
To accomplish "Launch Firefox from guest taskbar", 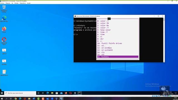I will click(66, 93).
